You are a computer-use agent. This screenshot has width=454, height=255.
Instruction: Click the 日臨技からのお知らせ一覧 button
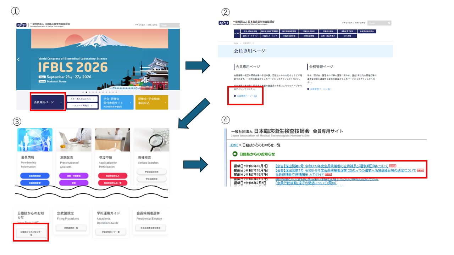[x=31, y=233]
